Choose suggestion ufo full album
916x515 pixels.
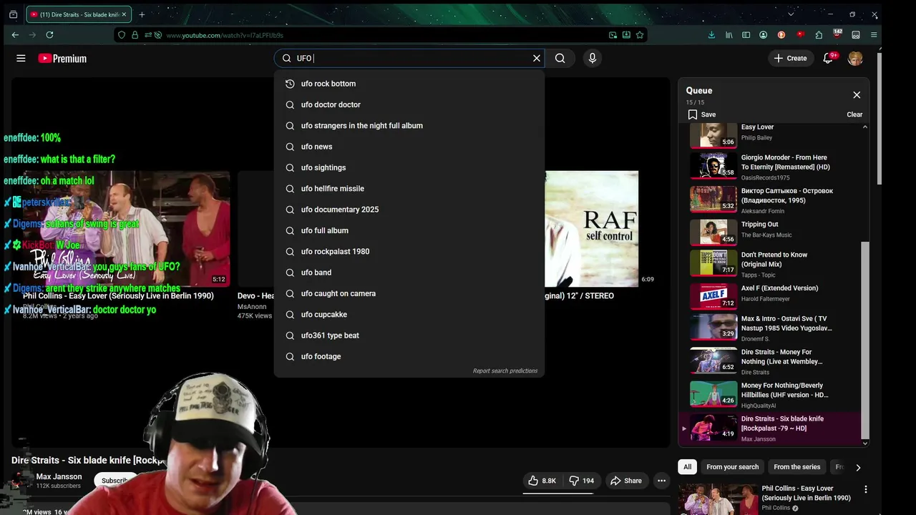409,230
